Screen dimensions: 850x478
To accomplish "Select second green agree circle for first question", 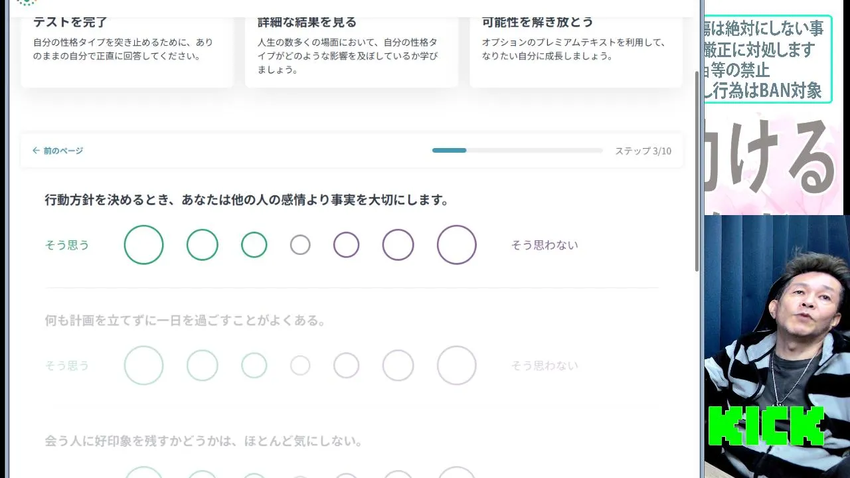I will pos(203,245).
